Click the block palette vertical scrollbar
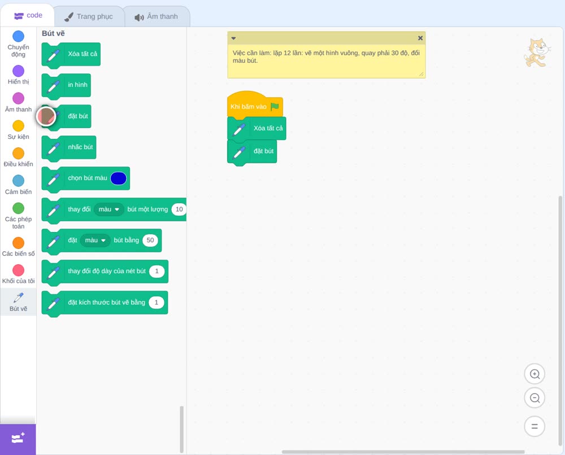Image resolution: width=565 pixels, height=455 pixels. (181, 429)
